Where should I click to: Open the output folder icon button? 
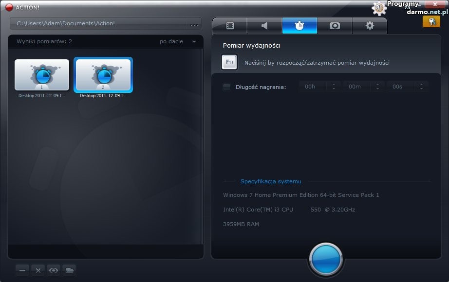click(x=70, y=270)
